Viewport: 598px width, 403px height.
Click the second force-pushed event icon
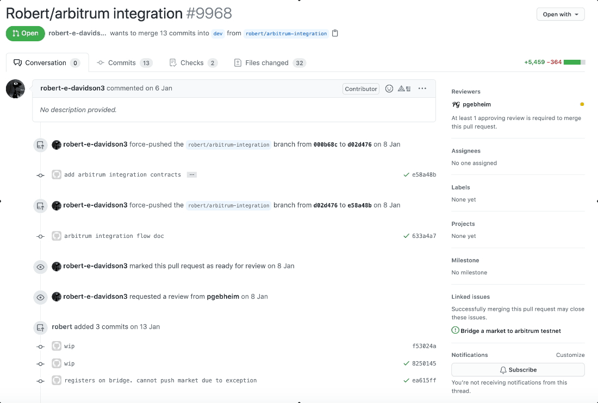point(40,206)
